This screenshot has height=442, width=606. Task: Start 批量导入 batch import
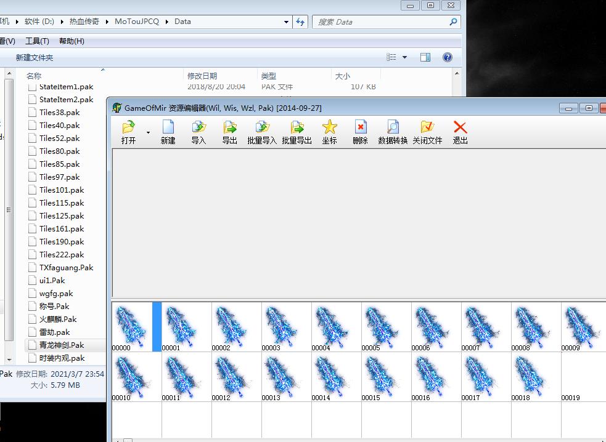[262, 128]
